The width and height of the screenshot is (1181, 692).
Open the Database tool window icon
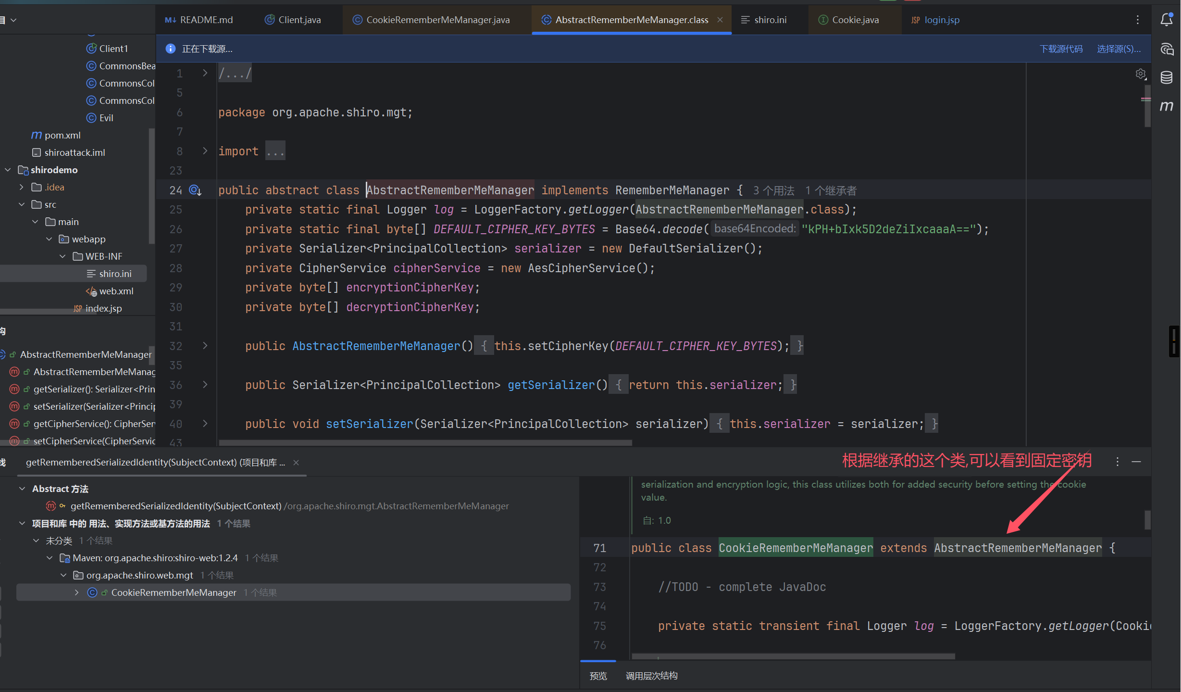tap(1167, 77)
